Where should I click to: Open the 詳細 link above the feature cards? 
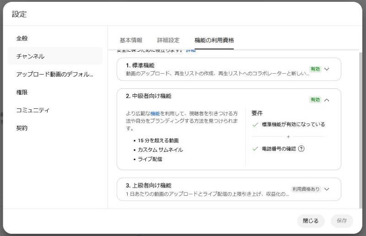click(191, 51)
